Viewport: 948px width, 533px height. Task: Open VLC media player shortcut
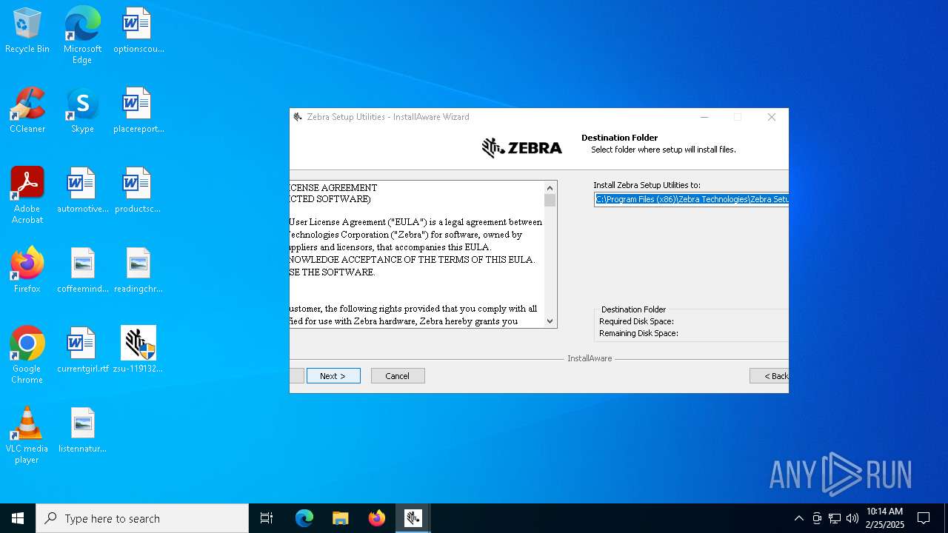coord(27,435)
